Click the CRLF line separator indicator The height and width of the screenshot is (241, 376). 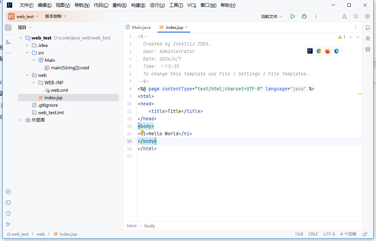(x=313, y=234)
